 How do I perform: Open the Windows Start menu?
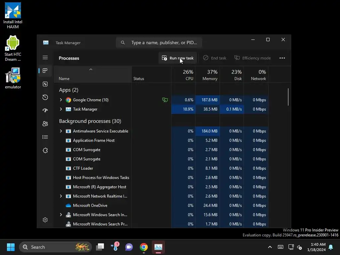tap(11, 247)
